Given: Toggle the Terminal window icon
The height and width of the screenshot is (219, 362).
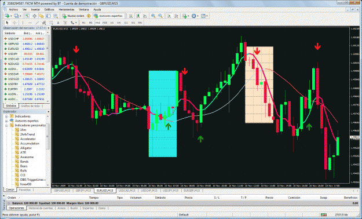Looking at the screenshot, I should tap(49, 16).
